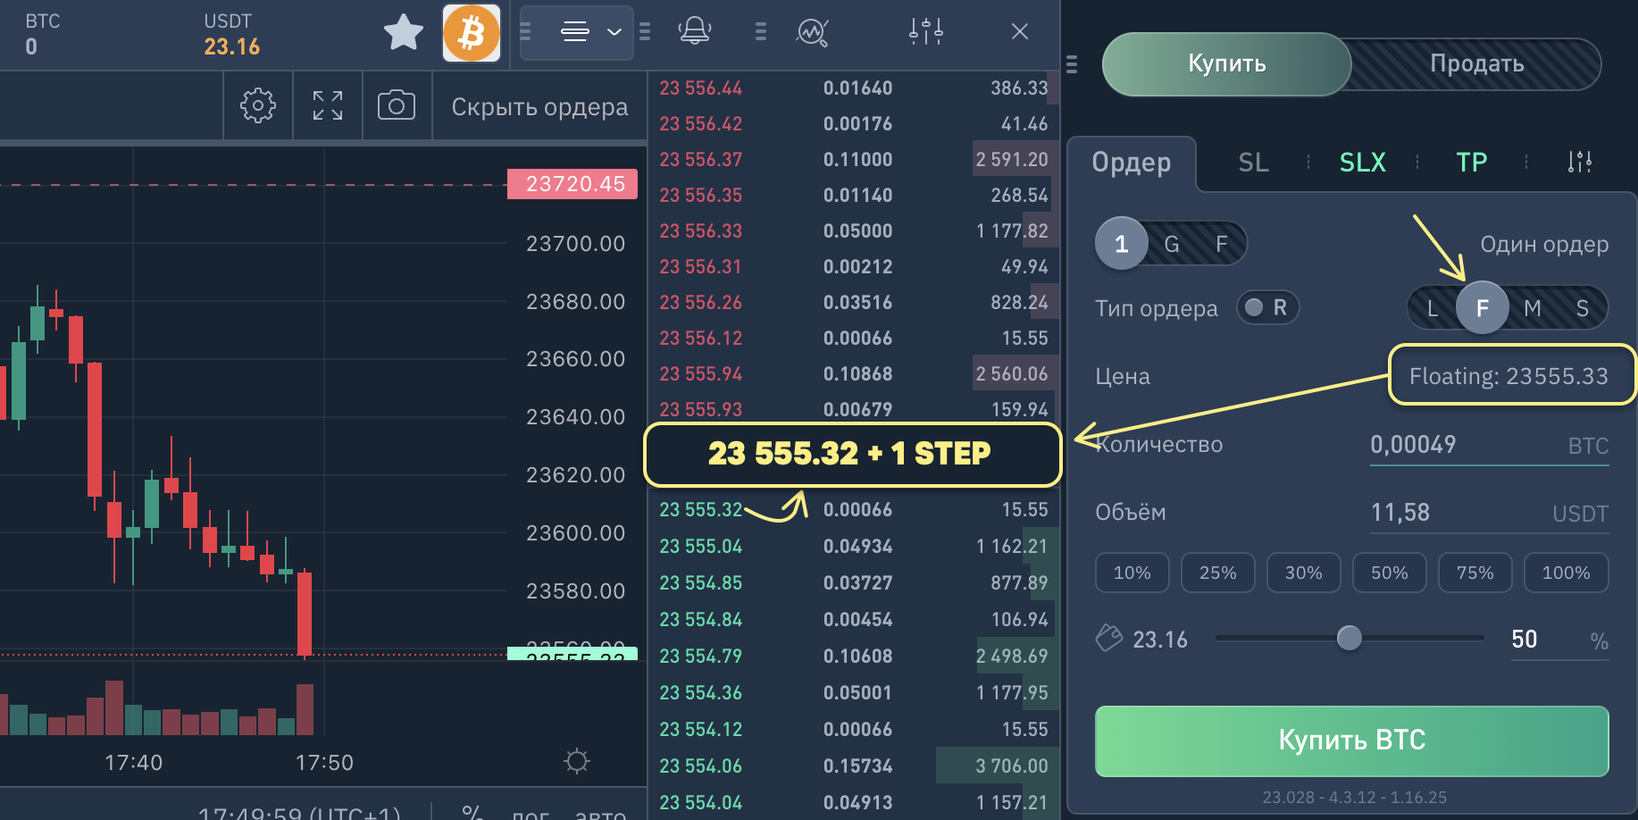Select the M order type option
The width and height of the screenshot is (1638, 820).
coord(1533,309)
